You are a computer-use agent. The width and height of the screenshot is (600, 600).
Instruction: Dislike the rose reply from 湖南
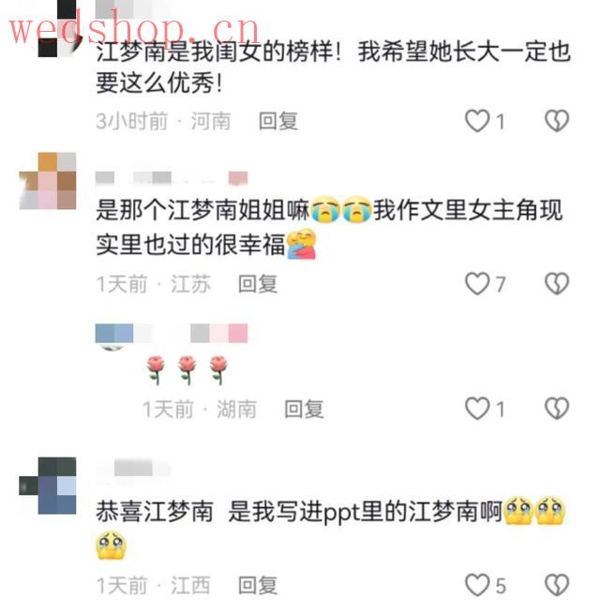coord(557,409)
